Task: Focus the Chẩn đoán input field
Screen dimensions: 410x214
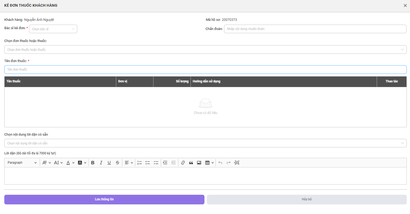Action: pos(315,29)
